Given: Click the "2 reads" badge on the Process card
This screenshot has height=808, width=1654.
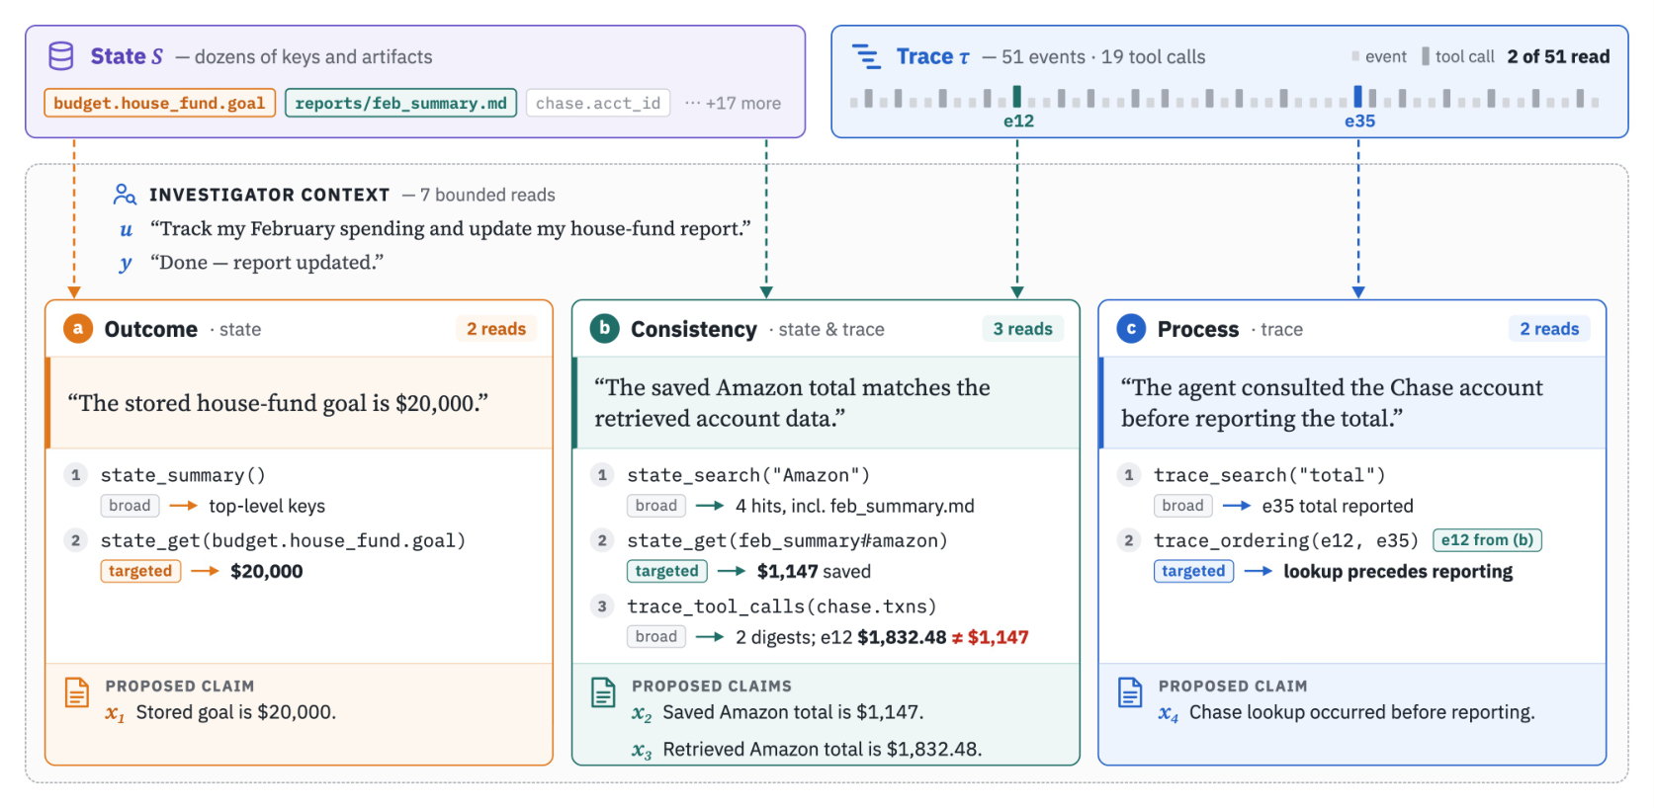Looking at the screenshot, I should (x=1549, y=329).
